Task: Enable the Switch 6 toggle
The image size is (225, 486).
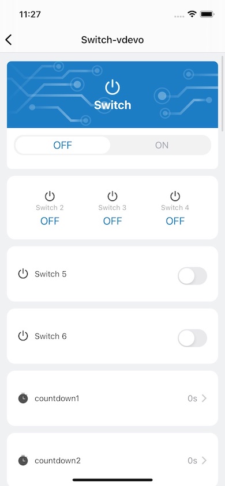Action: click(x=193, y=338)
